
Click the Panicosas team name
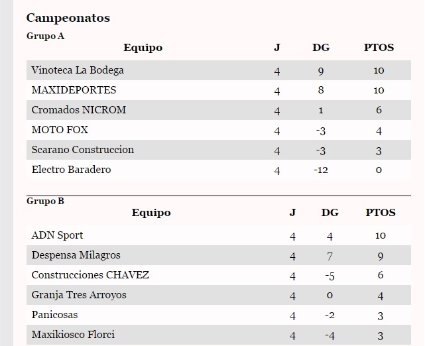pyautogui.click(x=54, y=315)
